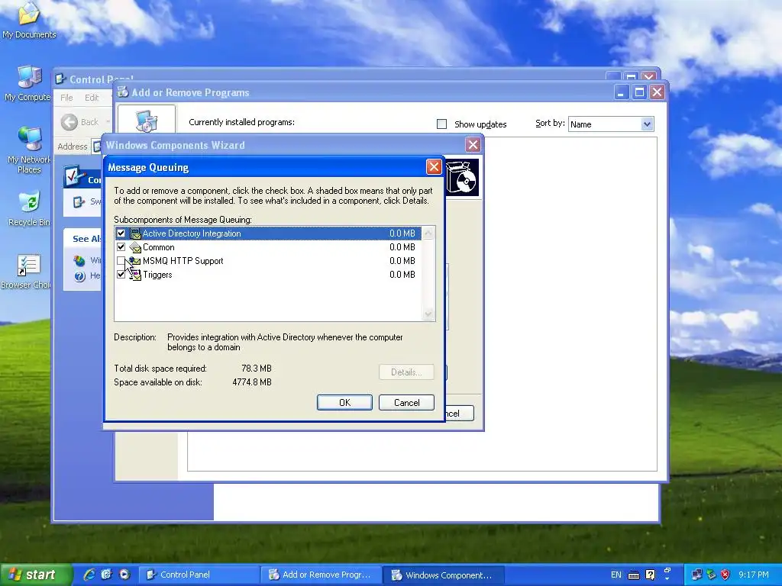Open My Computer desktop icon

28,83
